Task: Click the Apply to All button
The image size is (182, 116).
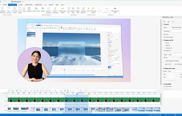Action: (168, 64)
